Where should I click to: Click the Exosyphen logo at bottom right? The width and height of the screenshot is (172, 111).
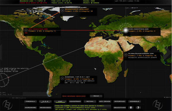[x=158, y=105]
